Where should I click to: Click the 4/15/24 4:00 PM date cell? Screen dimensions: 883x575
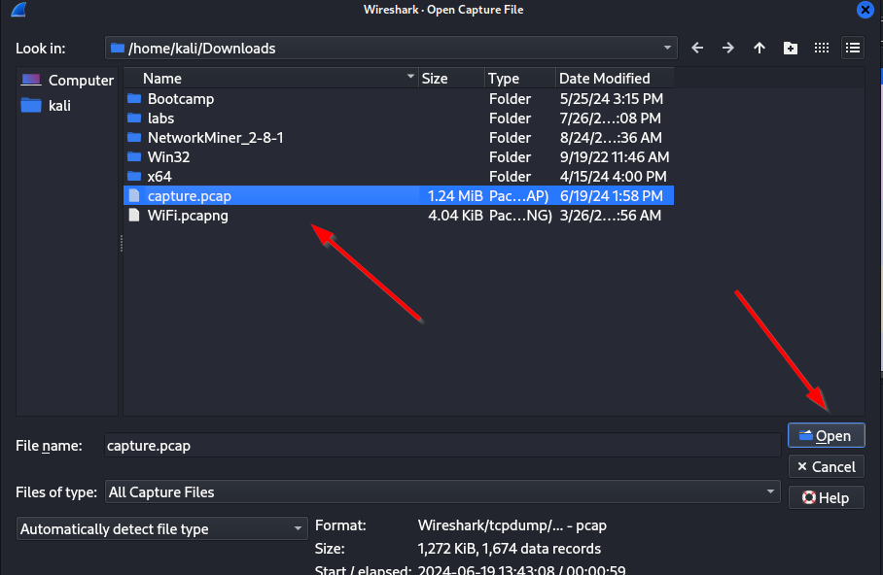point(613,177)
